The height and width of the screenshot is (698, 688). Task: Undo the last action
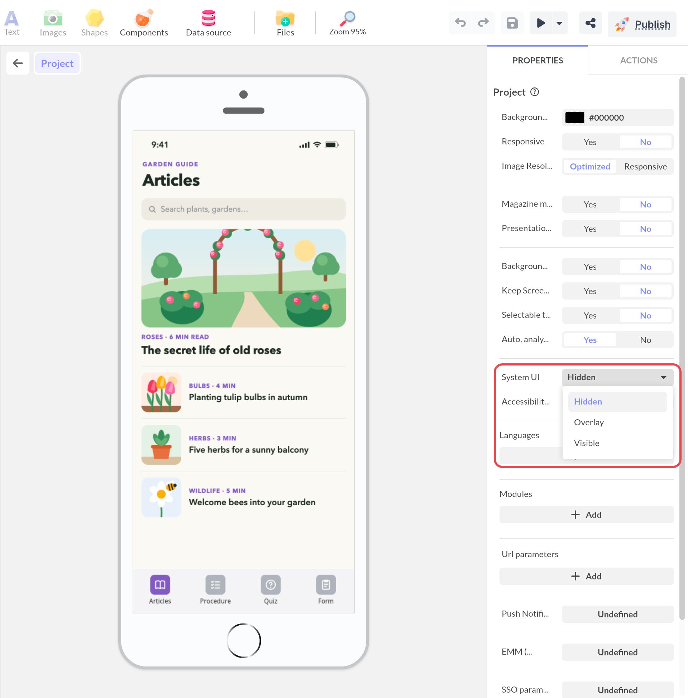click(460, 23)
